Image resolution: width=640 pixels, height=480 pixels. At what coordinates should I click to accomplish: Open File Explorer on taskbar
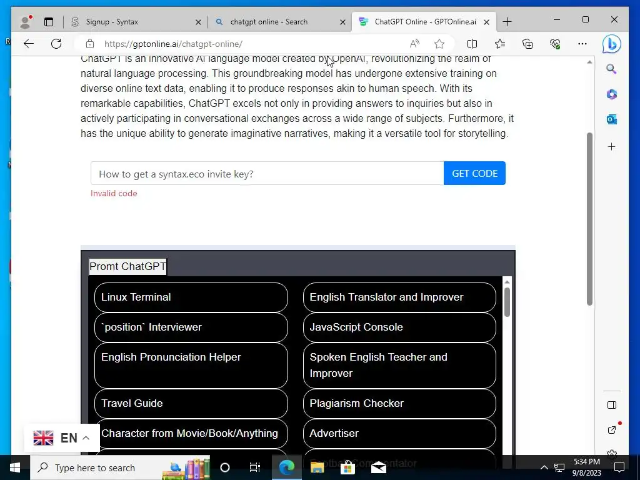click(317, 467)
